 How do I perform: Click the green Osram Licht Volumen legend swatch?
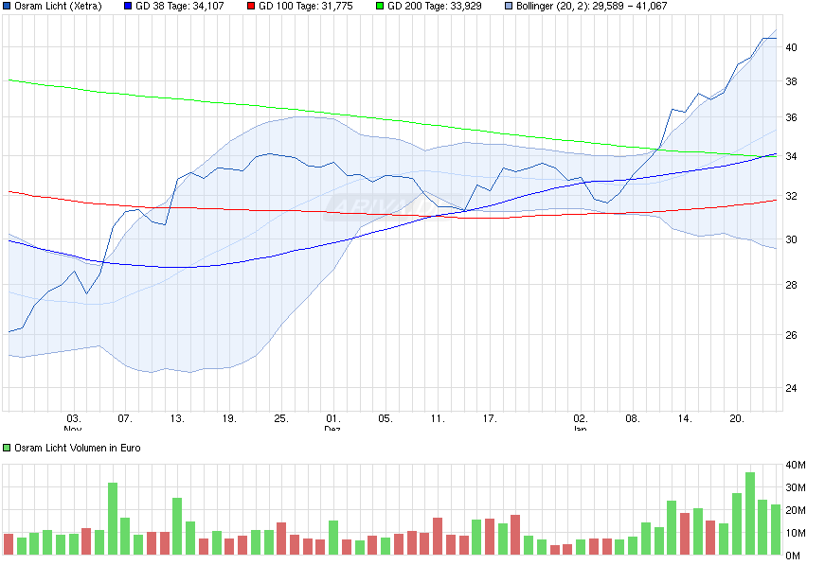point(7,448)
